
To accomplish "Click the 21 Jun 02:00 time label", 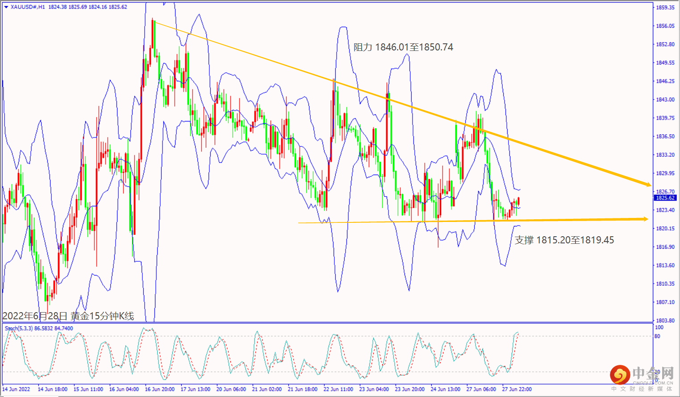I will coord(267,389).
